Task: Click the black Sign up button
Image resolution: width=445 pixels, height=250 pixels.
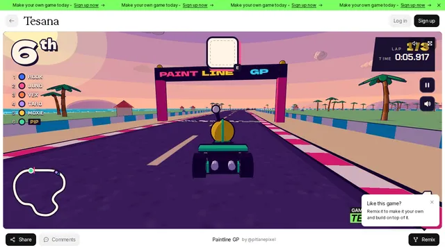Action: [426, 21]
